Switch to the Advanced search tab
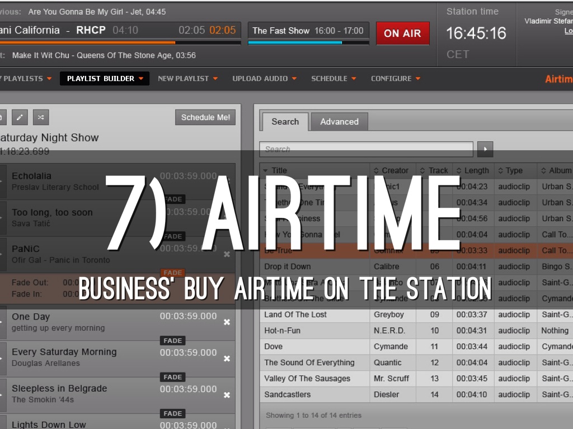This screenshot has width=573, height=429. coord(339,122)
